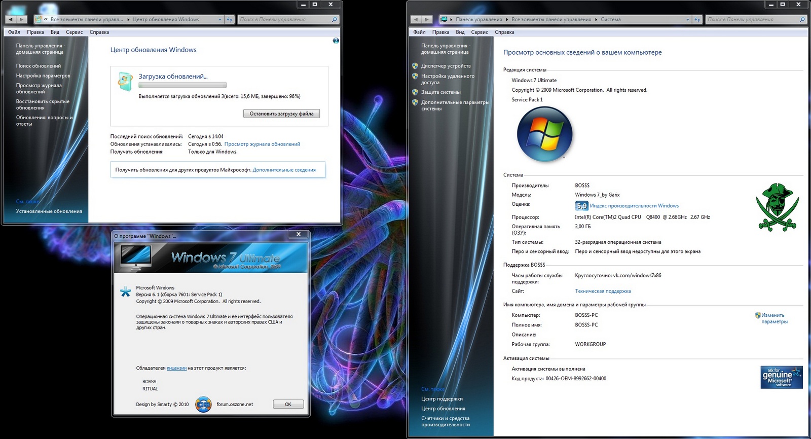Open Индекс производительности Windows link

634,206
